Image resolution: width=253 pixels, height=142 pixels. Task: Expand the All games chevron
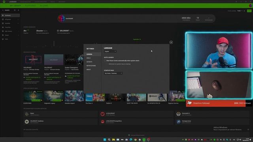click(18, 19)
